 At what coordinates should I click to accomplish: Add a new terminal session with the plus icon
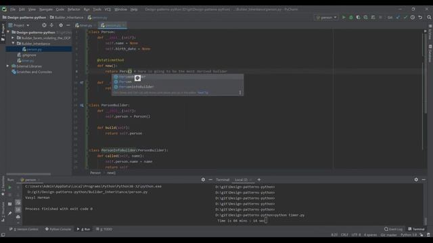[x=258, y=180]
